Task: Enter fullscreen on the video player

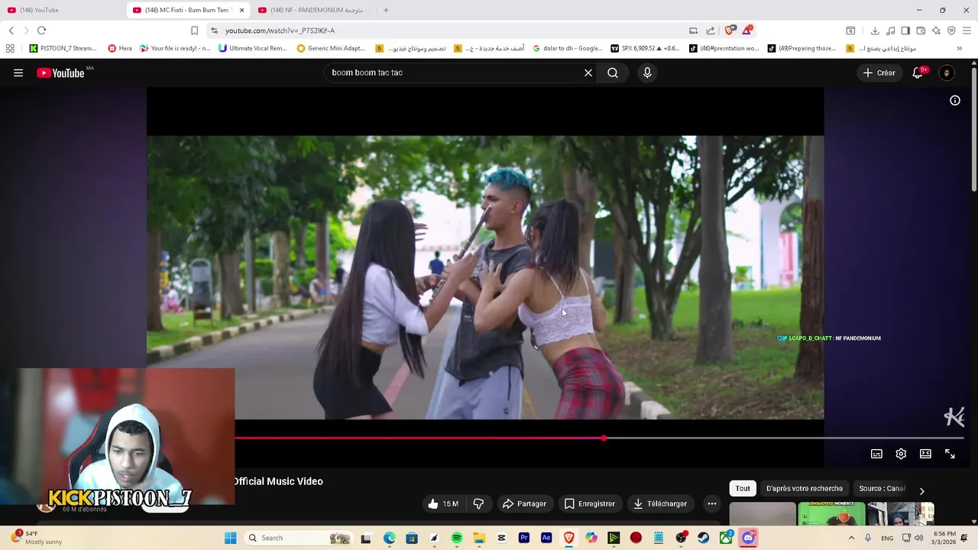Action: (x=950, y=454)
